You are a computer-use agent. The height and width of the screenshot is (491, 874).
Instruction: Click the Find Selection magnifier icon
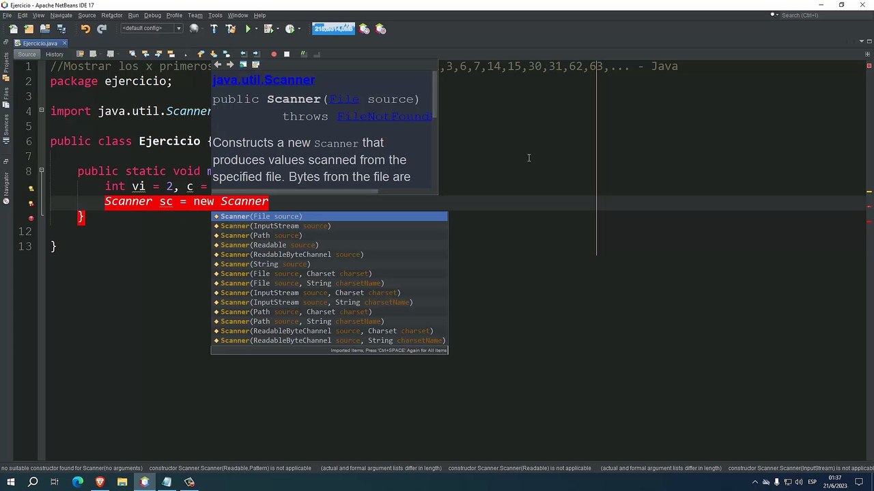(x=132, y=54)
